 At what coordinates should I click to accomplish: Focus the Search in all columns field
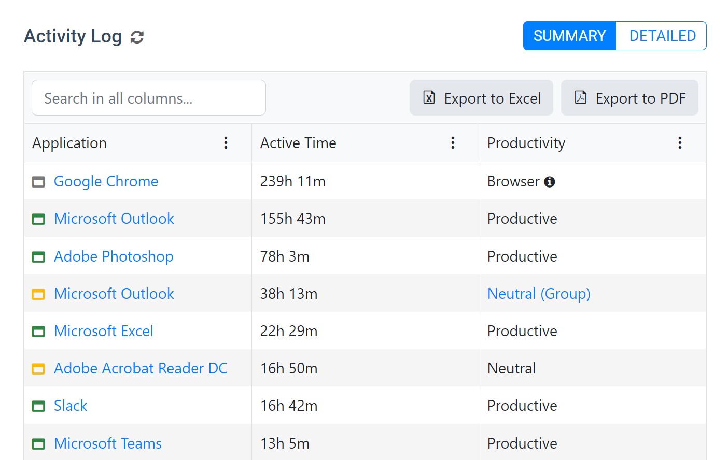[149, 97]
